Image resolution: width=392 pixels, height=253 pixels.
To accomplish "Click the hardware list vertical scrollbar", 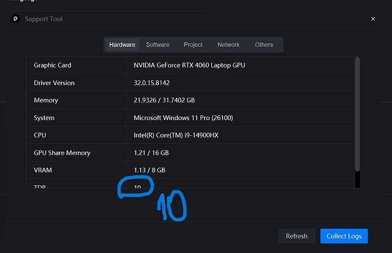I will (x=357, y=114).
